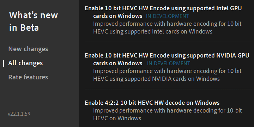Viewport: 254px width, 127px height.
Task: Click the v22.1.1.59 version label
Action: point(19,114)
